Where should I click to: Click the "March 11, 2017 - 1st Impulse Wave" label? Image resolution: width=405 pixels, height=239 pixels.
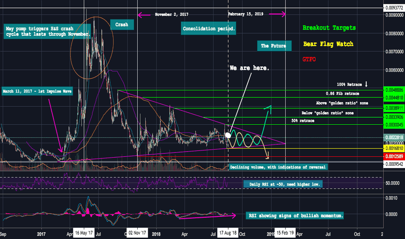pyautogui.click(x=37, y=91)
